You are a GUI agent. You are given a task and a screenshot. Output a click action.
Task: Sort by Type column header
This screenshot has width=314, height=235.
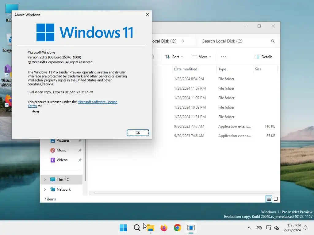pyautogui.click(x=235, y=69)
